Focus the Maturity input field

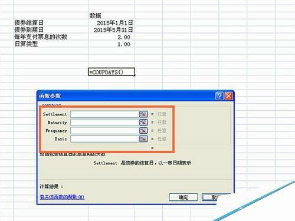[x=104, y=123]
